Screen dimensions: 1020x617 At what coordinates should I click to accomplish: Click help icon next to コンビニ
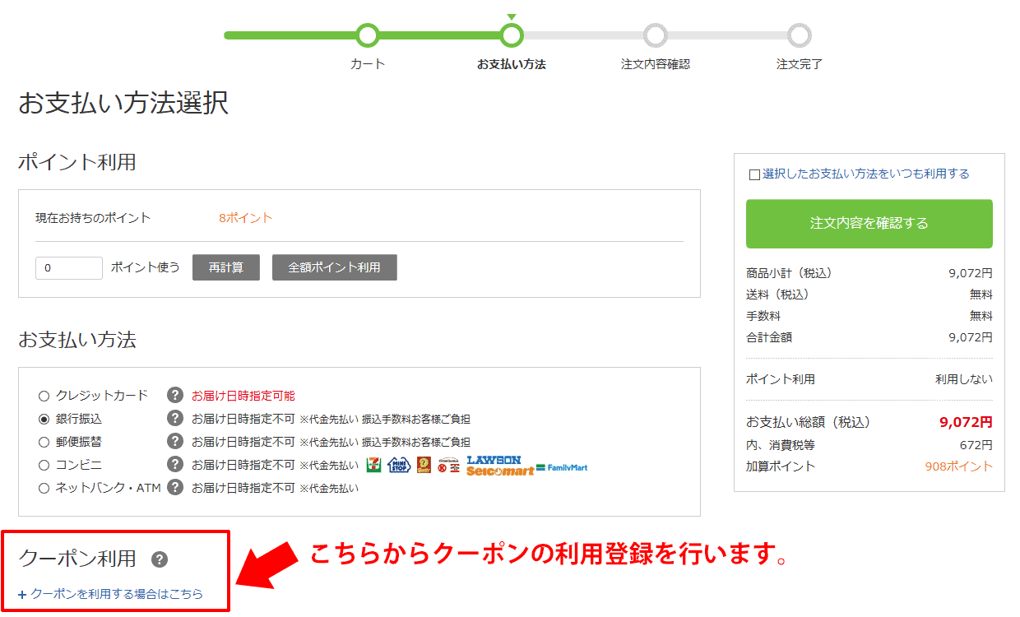pos(174,465)
